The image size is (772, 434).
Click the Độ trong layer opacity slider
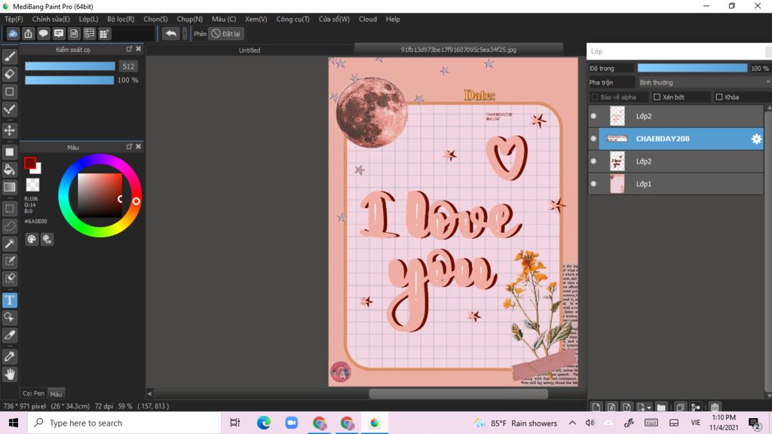[692, 68]
